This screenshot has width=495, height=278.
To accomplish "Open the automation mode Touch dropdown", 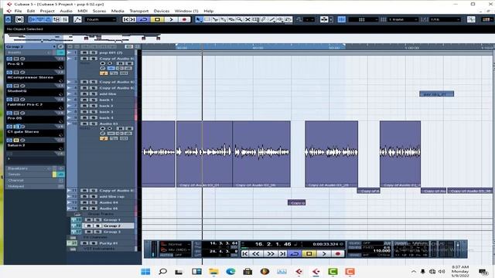I will [x=101, y=19].
